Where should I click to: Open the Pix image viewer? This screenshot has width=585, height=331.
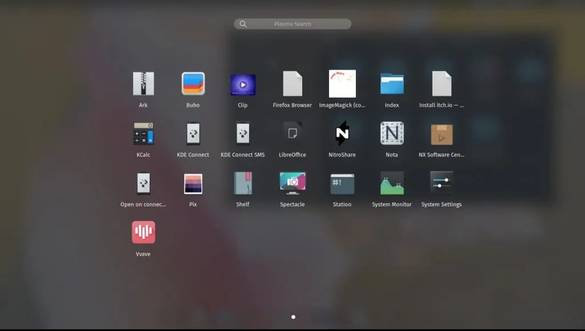(x=193, y=184)
